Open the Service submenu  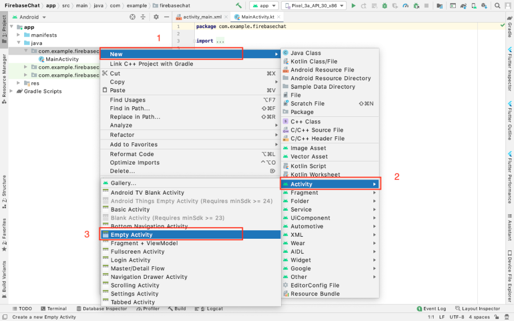coord(330,210)
